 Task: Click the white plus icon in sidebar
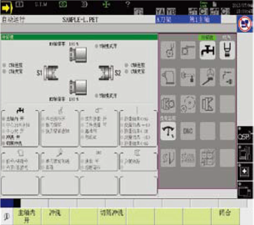(245, 171)
